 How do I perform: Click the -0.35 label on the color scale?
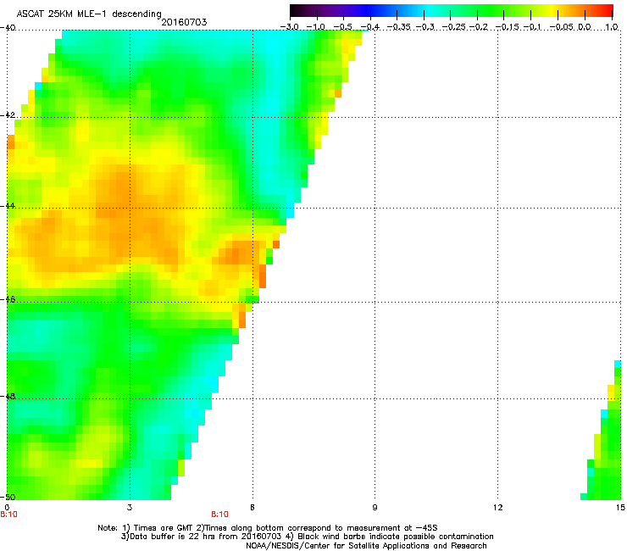click(399, 27)
